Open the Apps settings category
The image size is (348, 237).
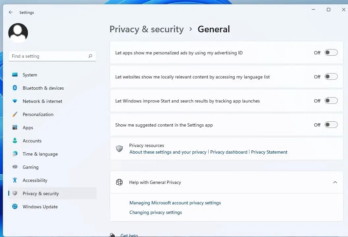coord(28,128)
